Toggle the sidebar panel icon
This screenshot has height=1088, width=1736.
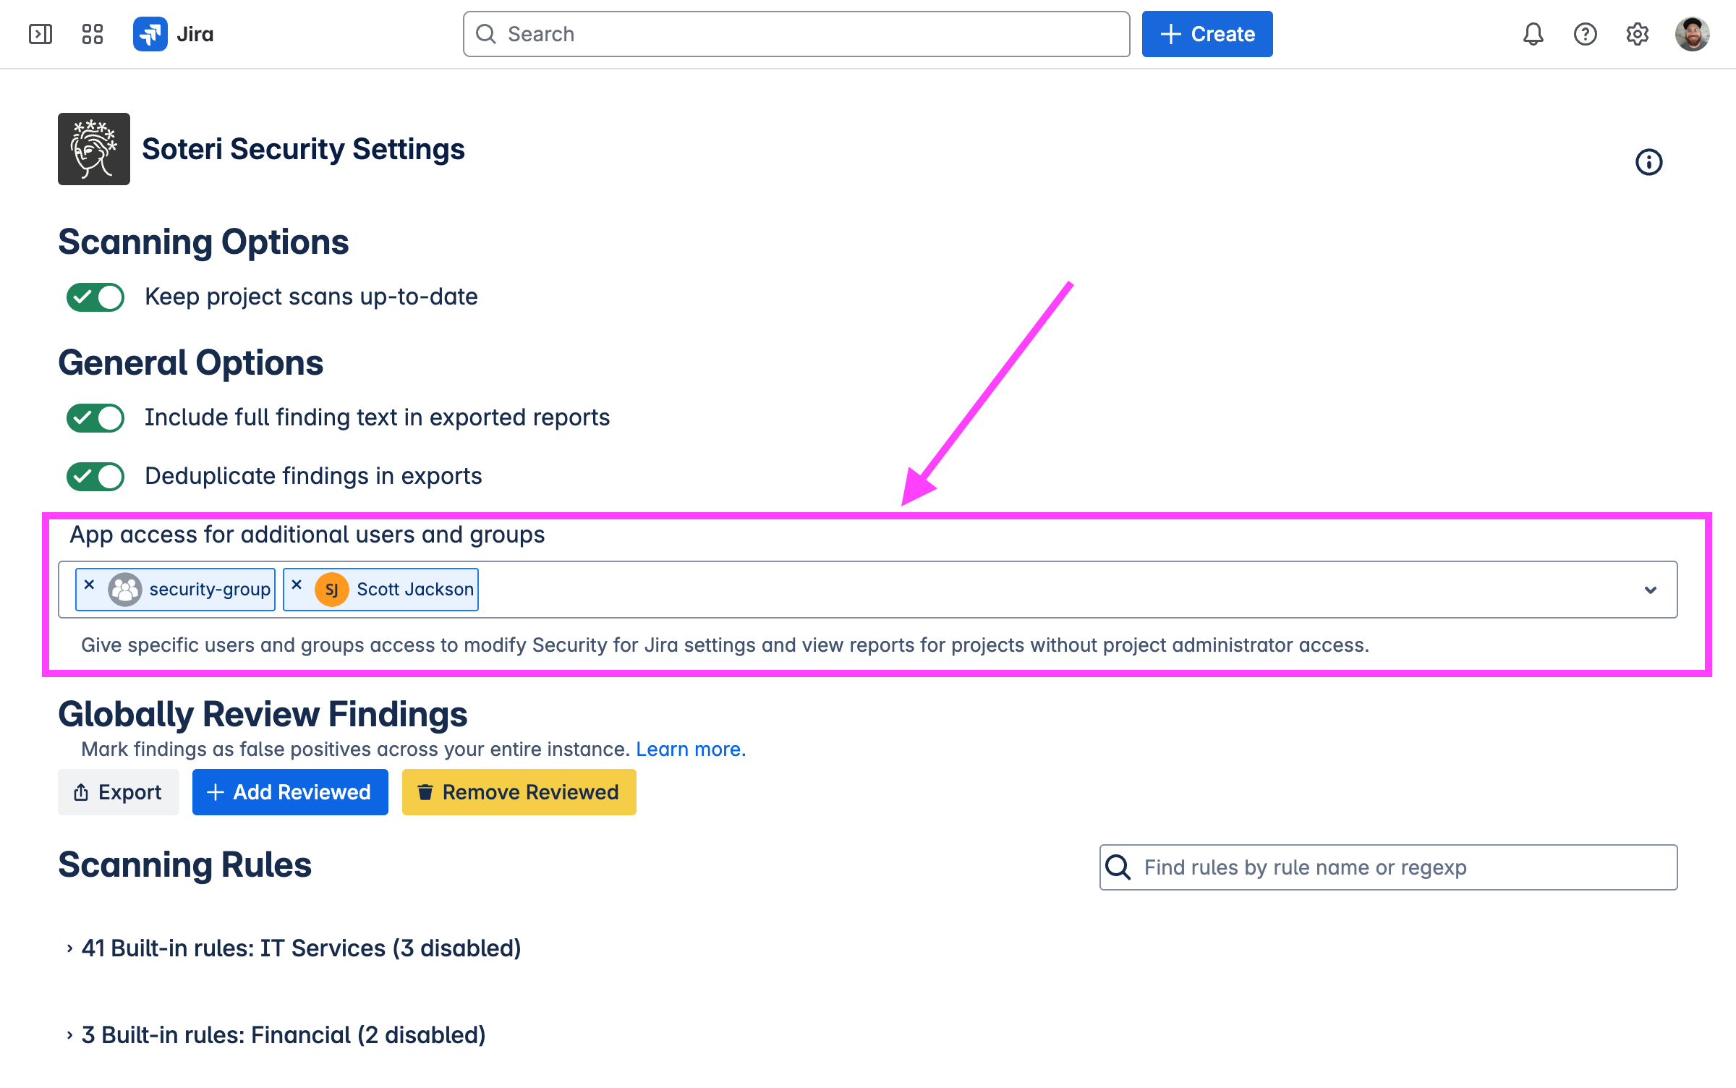coord(41,34)
